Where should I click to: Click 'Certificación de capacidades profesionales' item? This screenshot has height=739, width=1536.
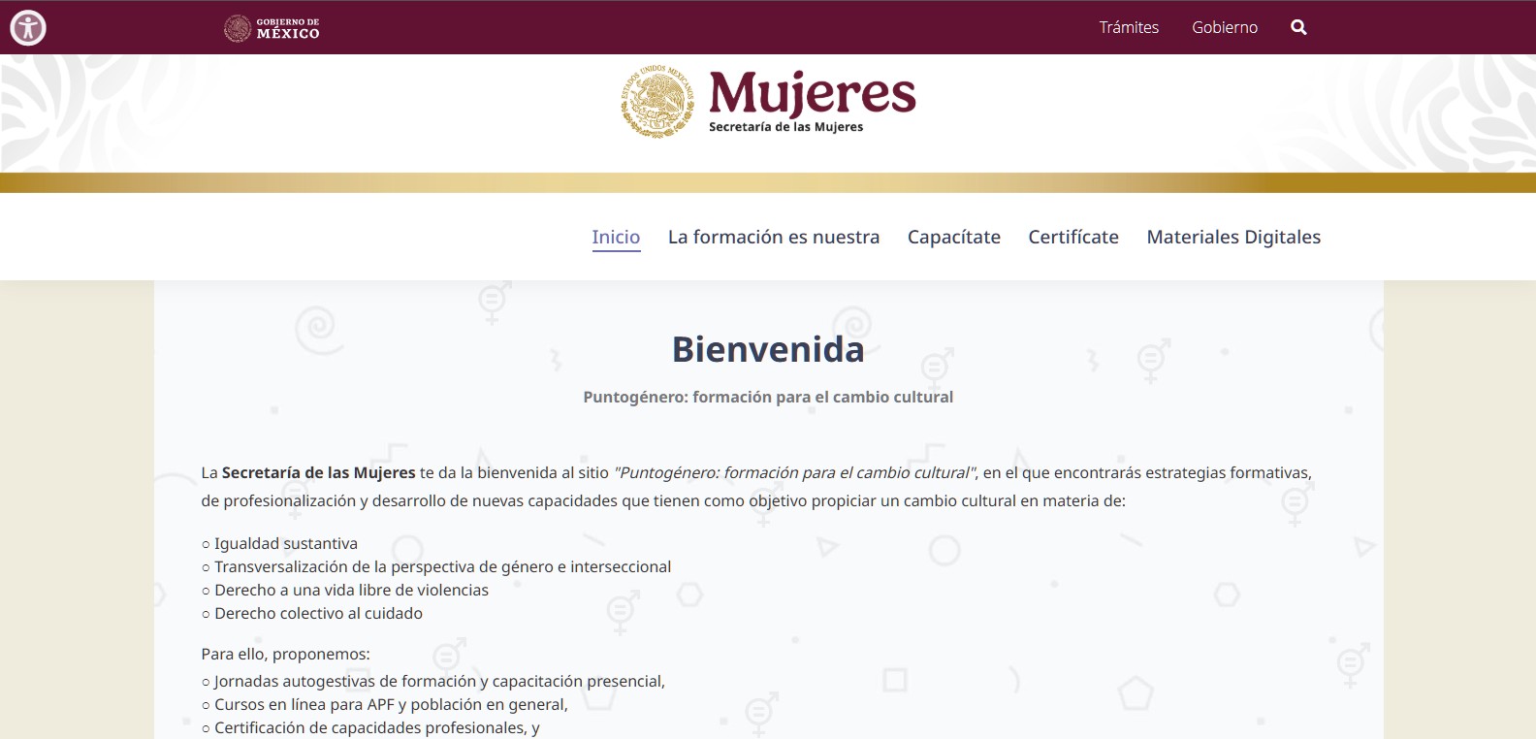(370, 727)
